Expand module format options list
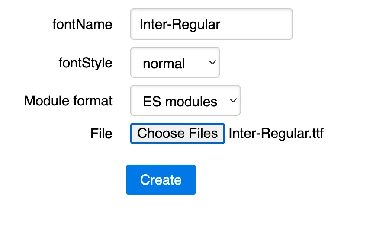This screenshot has height=230, width=373. [x=185, y=101]
